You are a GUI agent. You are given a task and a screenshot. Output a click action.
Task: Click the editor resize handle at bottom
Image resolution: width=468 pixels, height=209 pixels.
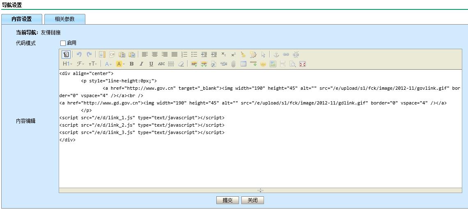point(260,190)
